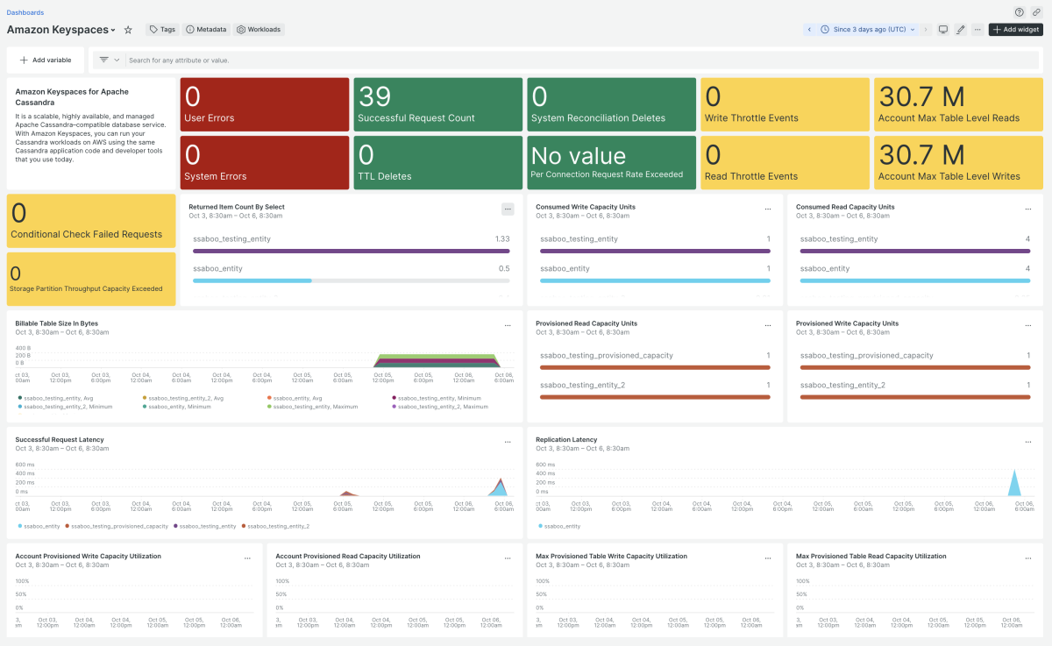Toggle ssaboo_testing_provisioned_capacity in Successful Request Latency legend

point(117,526)
